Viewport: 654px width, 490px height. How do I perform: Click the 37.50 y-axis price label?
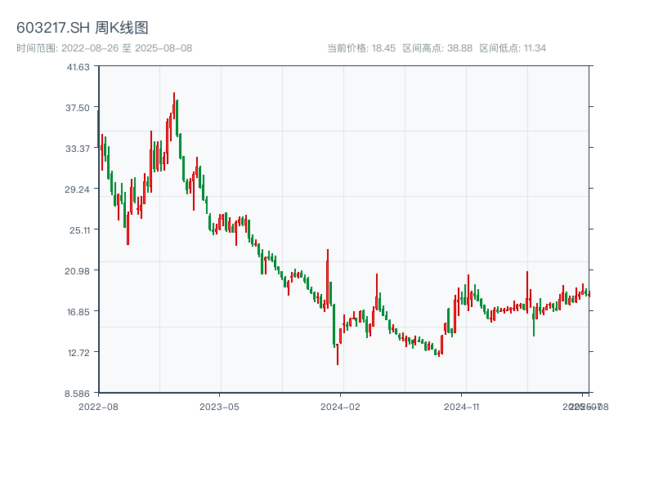click(78, 108)
